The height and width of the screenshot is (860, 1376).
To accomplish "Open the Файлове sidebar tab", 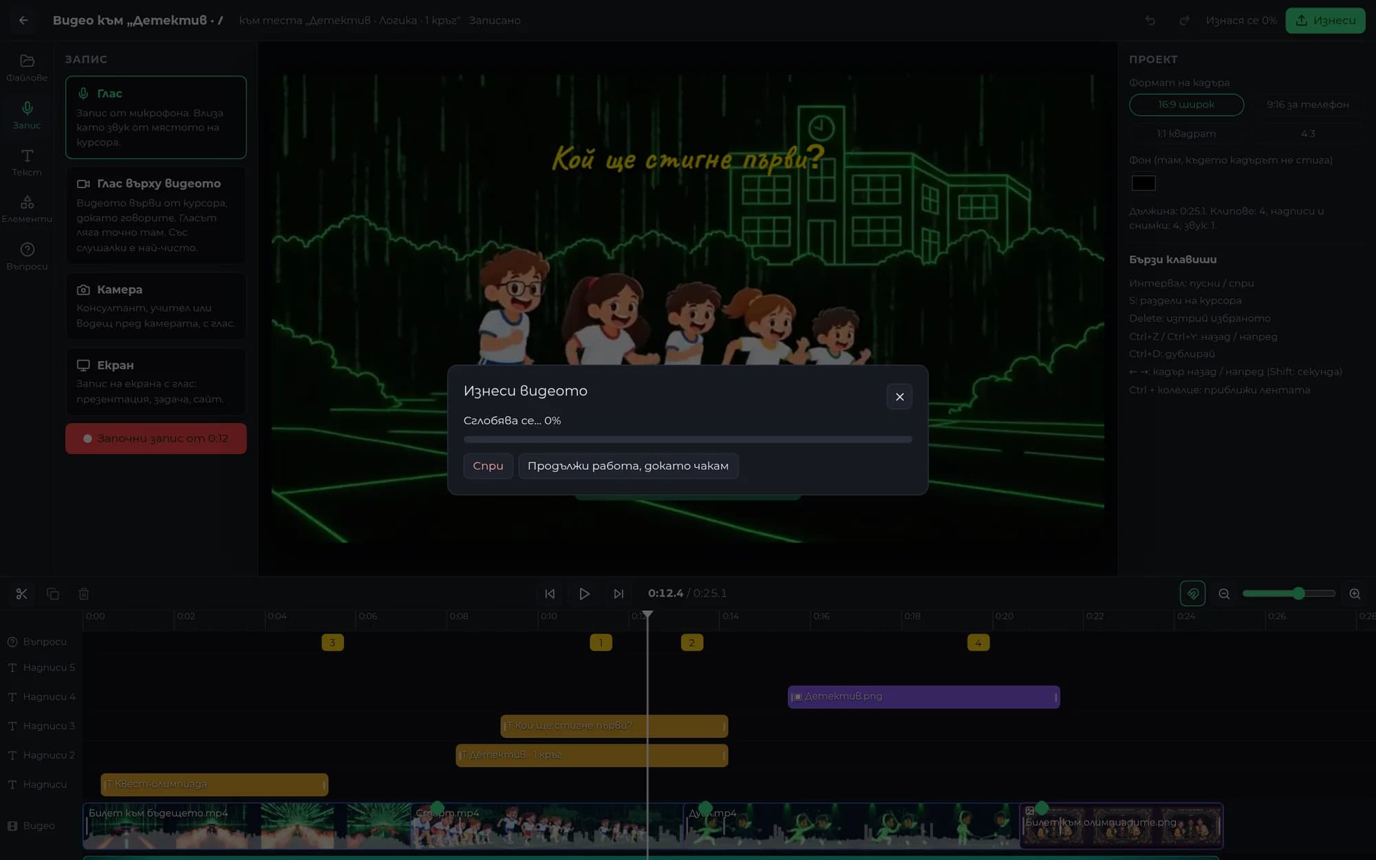I will tap(27, 68).
